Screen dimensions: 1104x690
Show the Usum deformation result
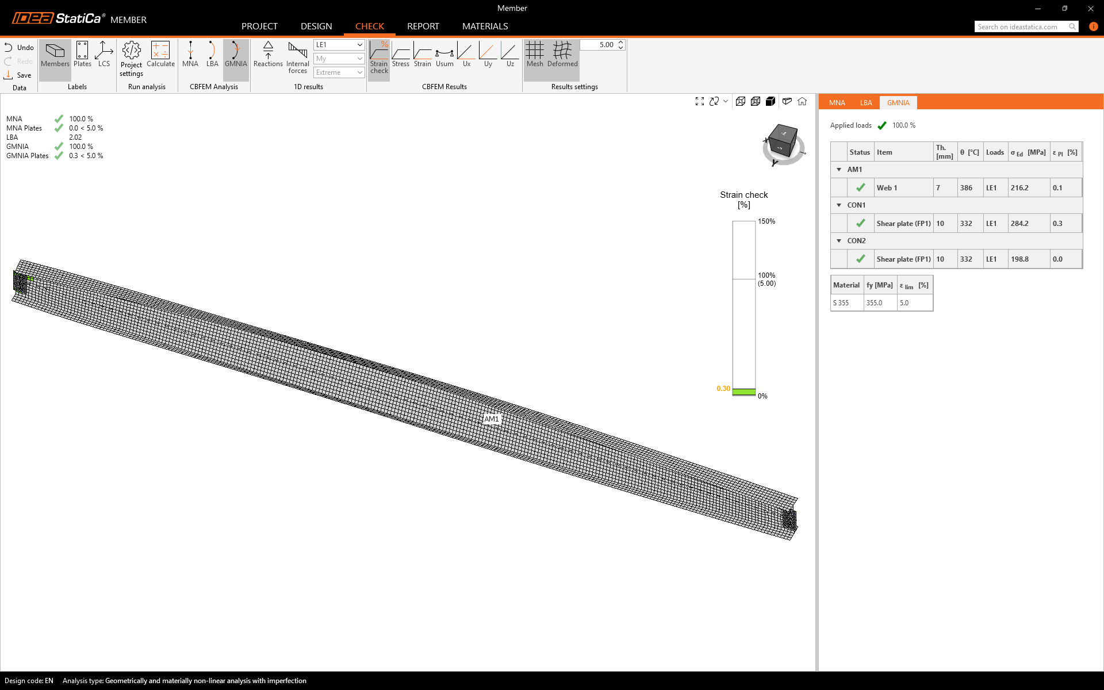444,55
